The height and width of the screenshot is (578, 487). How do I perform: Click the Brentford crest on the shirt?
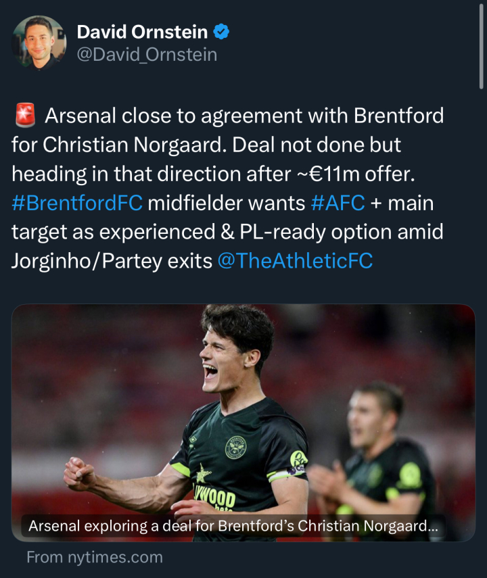point(235,447)
